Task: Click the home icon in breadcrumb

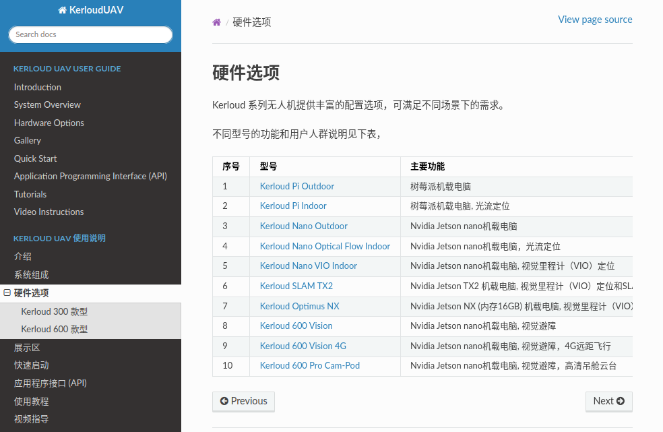Action: pyautogui.click(x=216, y=22)
